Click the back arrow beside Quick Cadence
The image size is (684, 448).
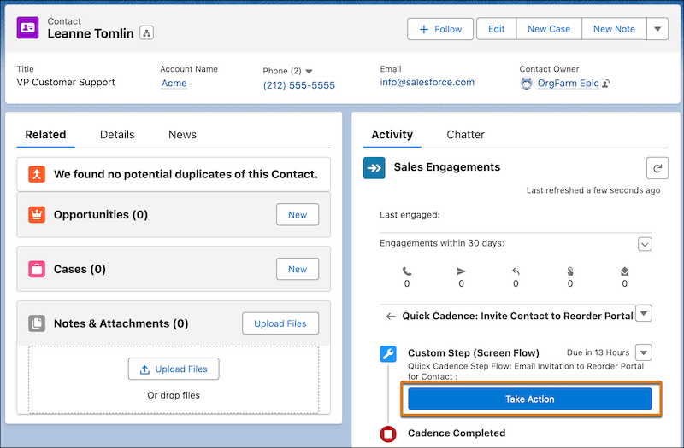point(391,317)
